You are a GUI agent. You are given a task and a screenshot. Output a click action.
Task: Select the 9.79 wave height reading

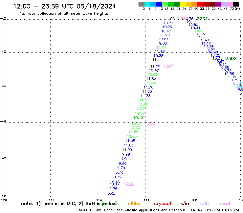[121, 168]
